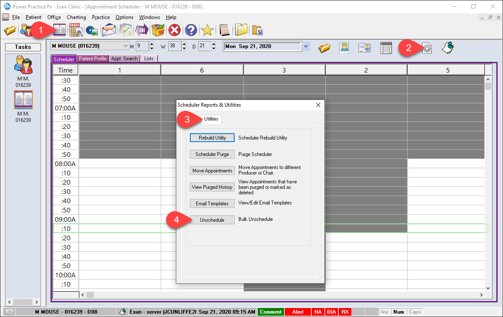Viewport: 503px width, 317px height.
Task: Click the red DIA status indicator
Action: click(x=331, y=312)
